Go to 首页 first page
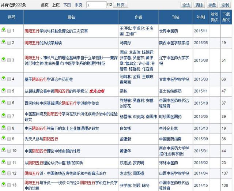 pos(45,5)
